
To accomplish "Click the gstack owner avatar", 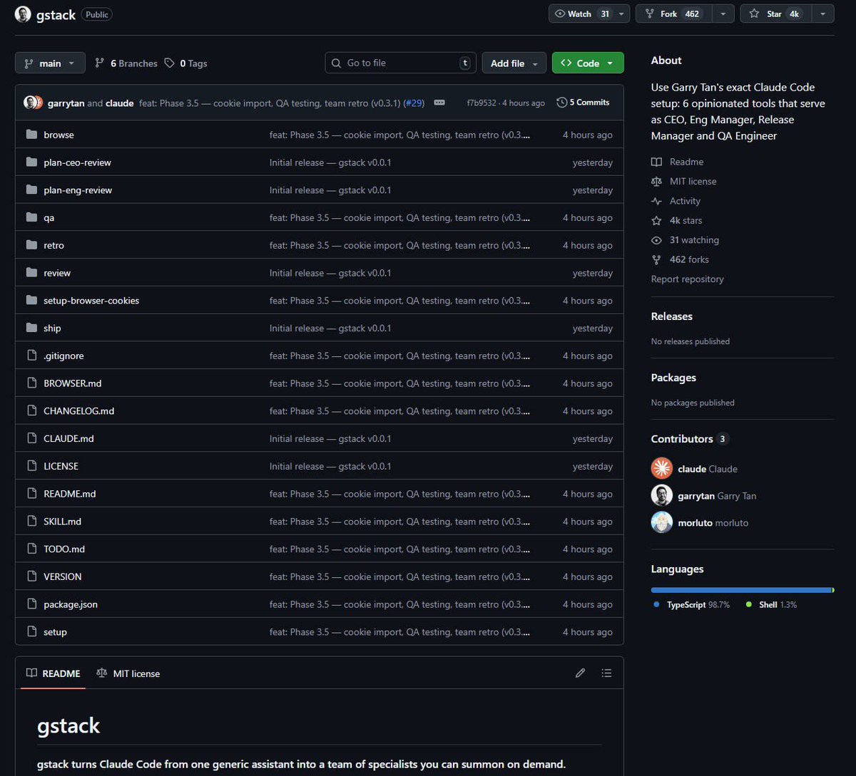I will (x=23, y=14).
